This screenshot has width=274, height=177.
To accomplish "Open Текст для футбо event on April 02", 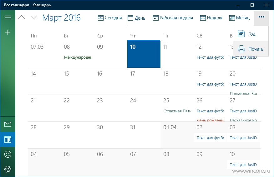I will tap(210, 138).
